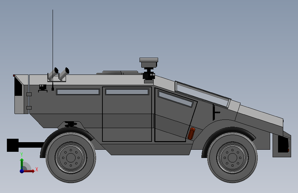
Task: Click the red X axis arrow of the triad
Action: pos(30,171)
